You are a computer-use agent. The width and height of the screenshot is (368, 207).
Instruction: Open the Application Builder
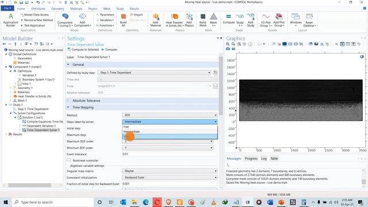(10, 20)
